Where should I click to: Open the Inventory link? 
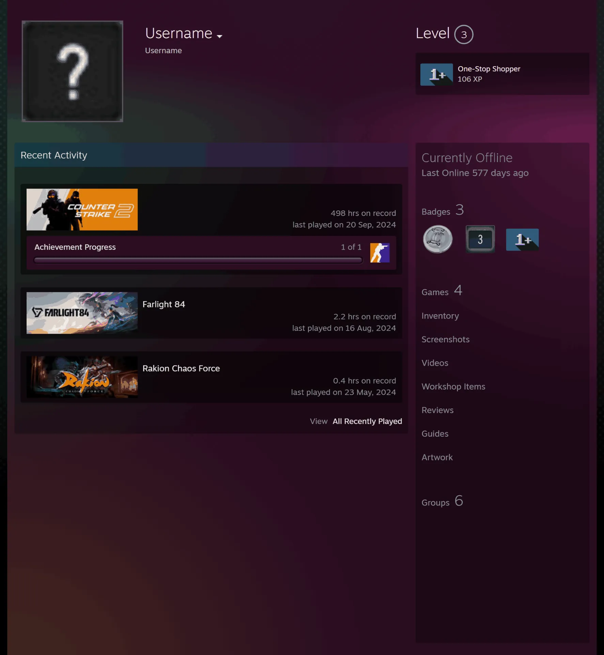click(x=440, y=316)
